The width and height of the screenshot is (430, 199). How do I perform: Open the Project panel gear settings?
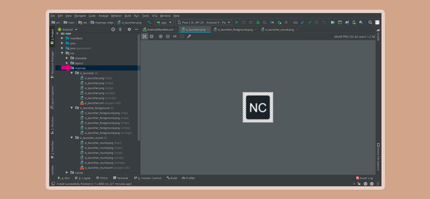pos(129,30)
